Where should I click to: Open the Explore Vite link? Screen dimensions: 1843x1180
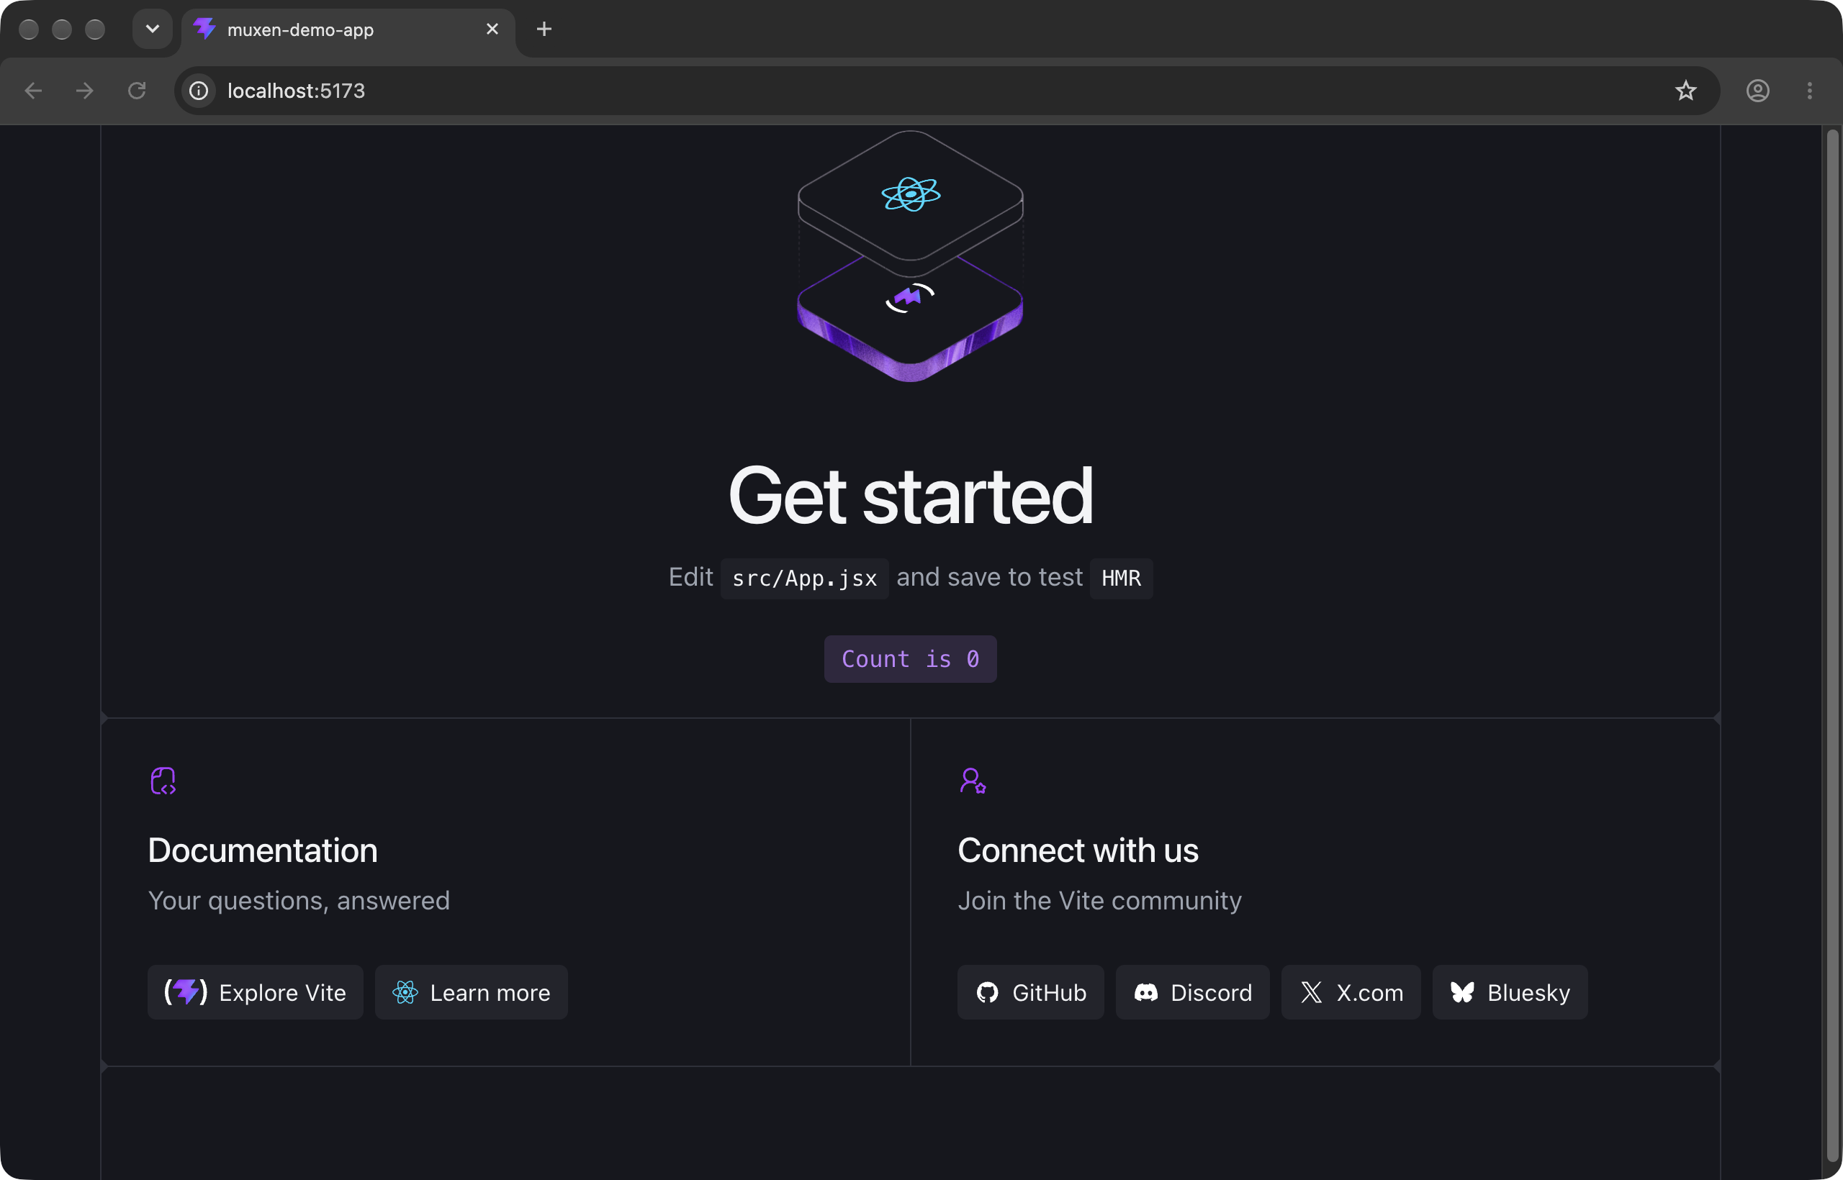(x=256, y=992)
